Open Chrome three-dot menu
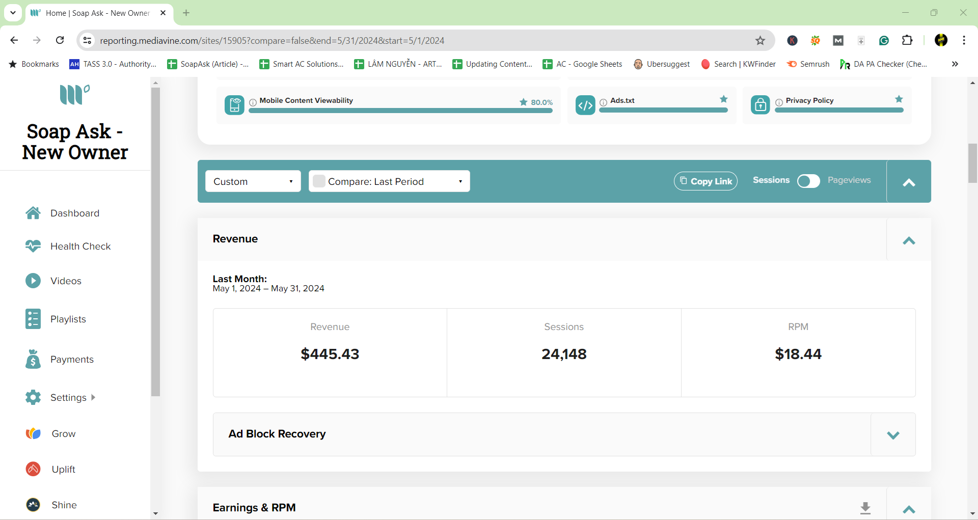Image resolution: width=978 pixels, height=520 pixels. click(964, 40)
